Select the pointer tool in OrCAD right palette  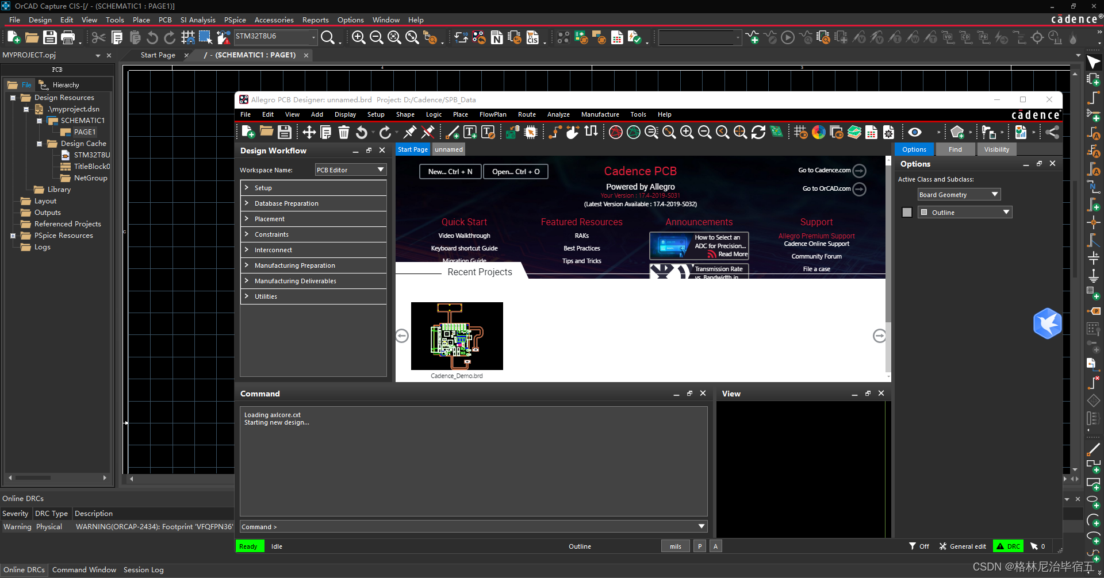pyautogui.click(x=1093, y=61)
